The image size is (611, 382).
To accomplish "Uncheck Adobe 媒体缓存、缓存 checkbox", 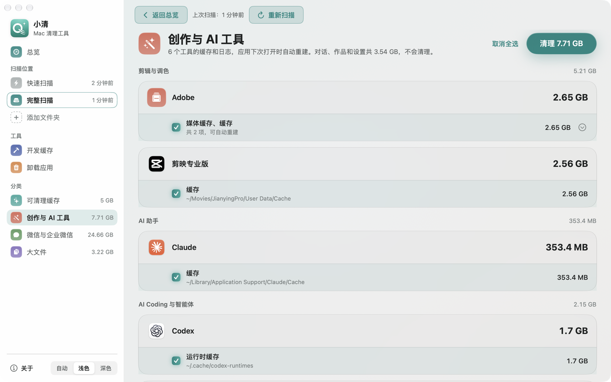I will point(176,127).
